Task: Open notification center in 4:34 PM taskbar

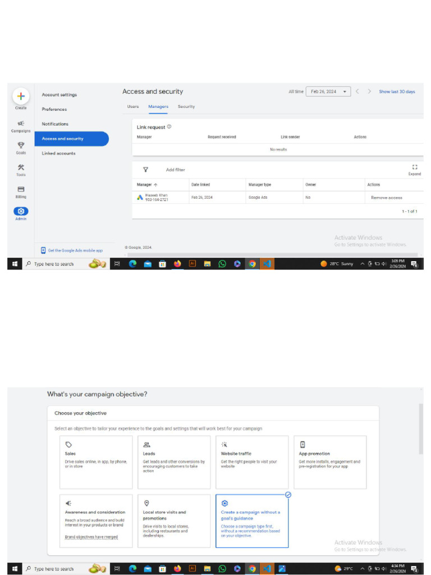Action: point(414,568)
